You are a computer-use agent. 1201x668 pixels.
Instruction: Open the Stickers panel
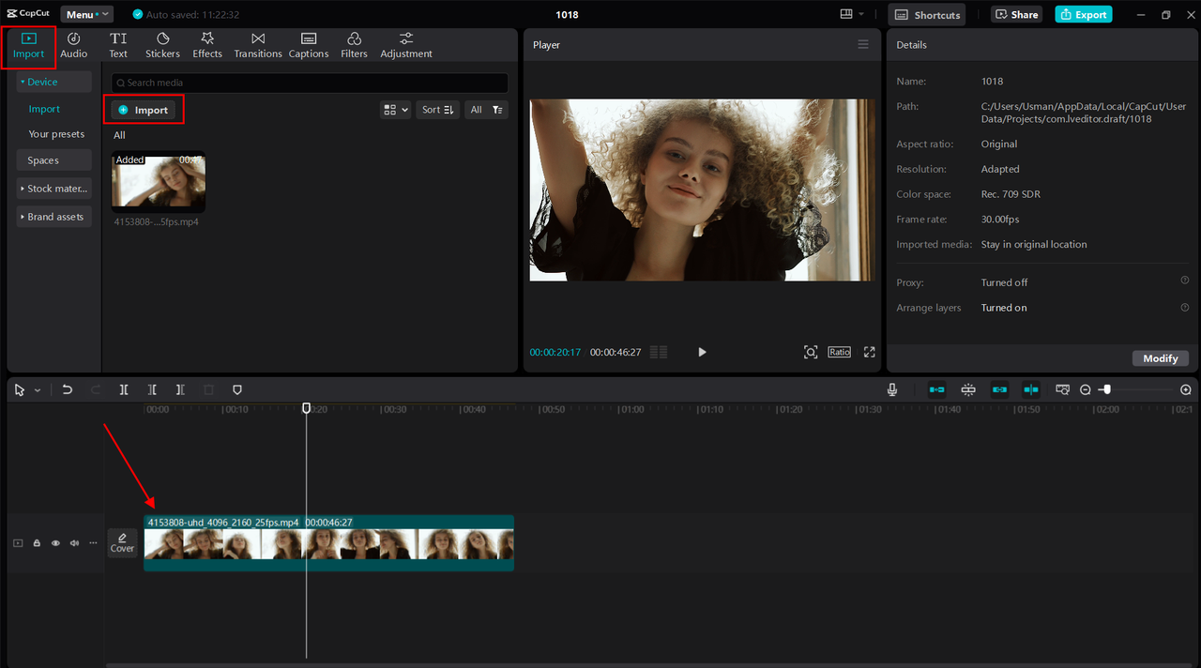coord(162,45)
